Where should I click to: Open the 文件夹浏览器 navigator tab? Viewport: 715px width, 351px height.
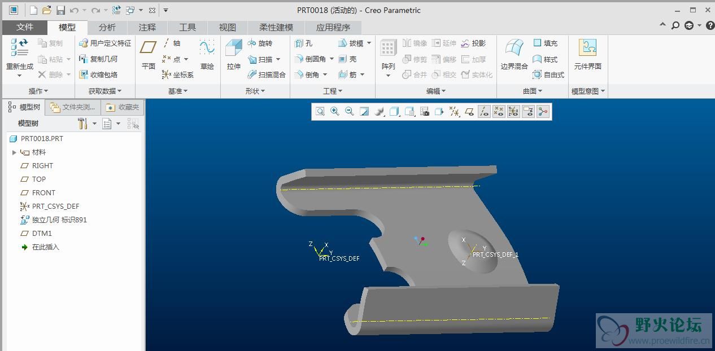(73, 107)
